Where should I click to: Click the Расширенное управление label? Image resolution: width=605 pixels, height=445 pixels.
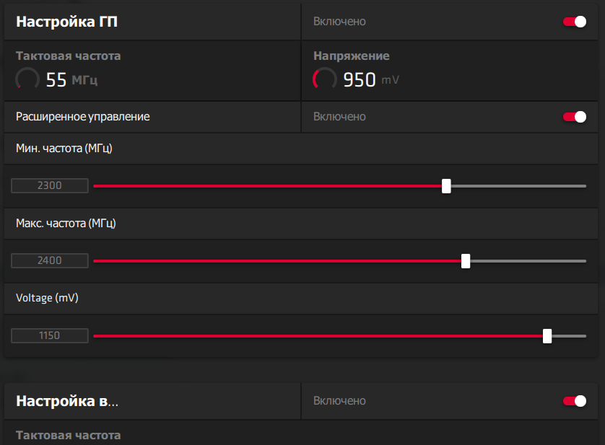click(83, 117)
